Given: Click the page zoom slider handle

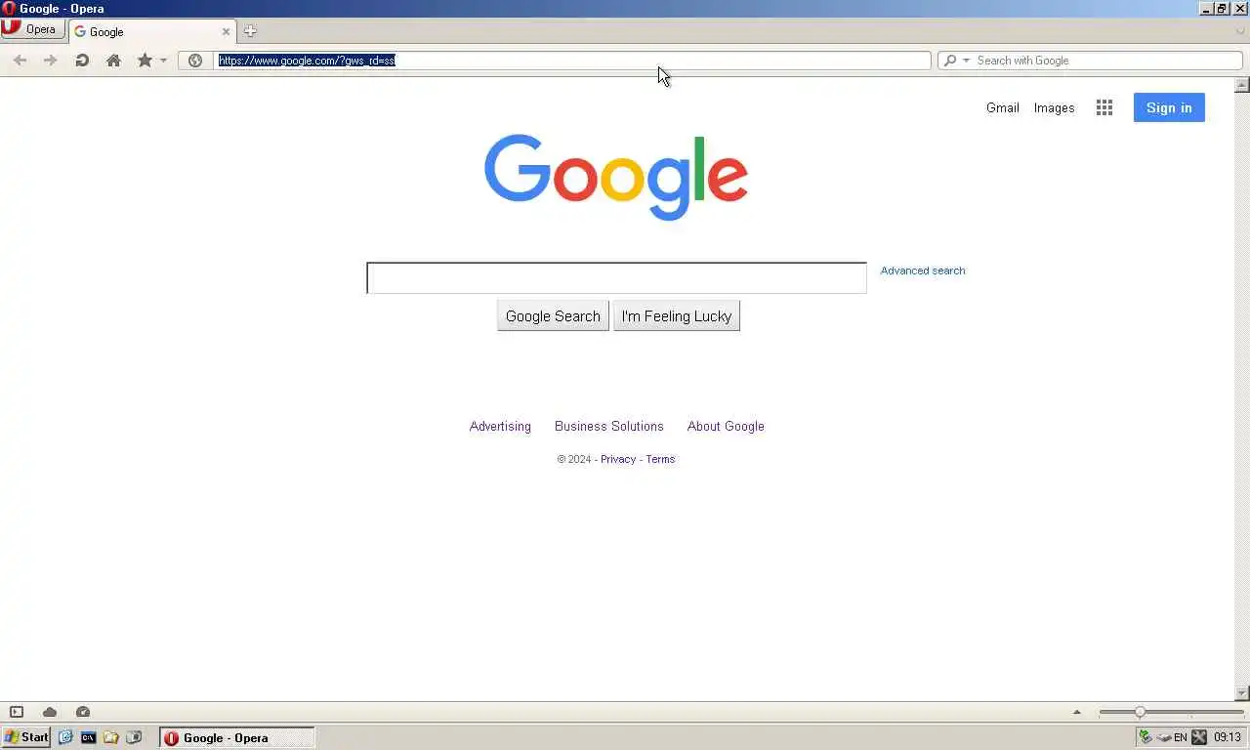Looking at the screenshot, I should [1140, 712].
